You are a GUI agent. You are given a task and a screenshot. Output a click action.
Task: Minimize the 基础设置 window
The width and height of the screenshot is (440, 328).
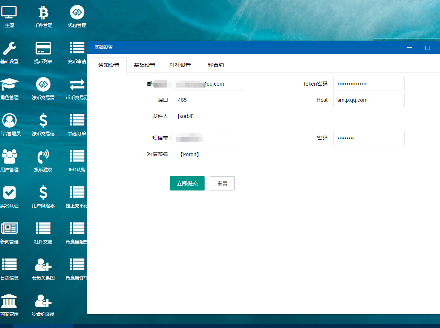(x=410, y=47)
